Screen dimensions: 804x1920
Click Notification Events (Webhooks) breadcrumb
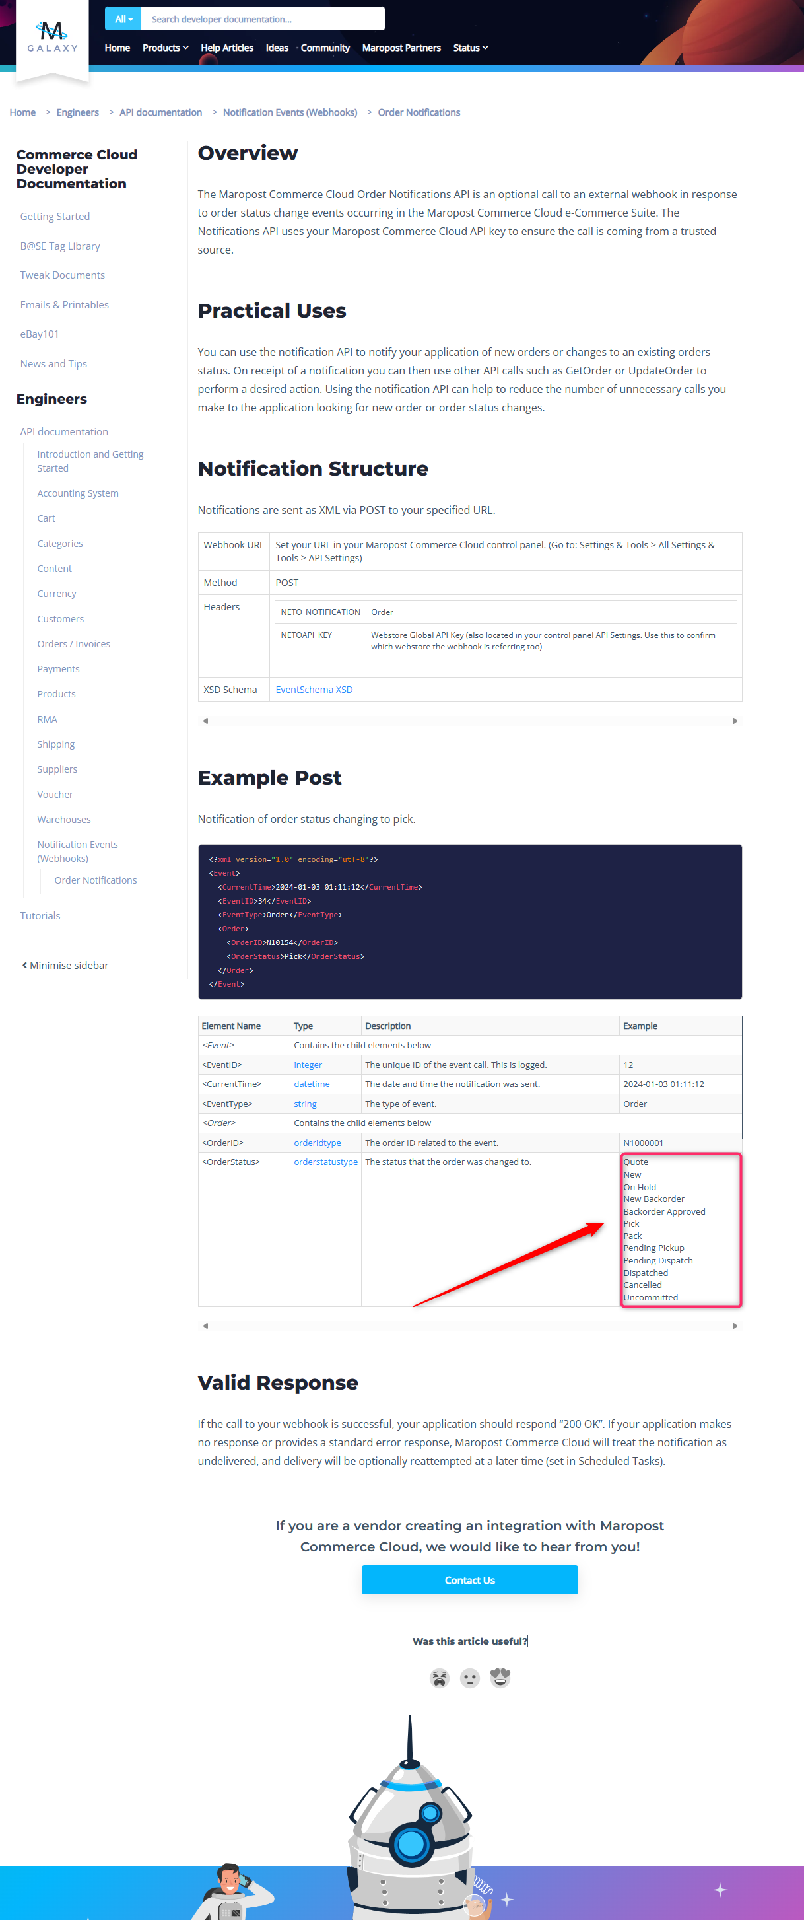point(290,112)
